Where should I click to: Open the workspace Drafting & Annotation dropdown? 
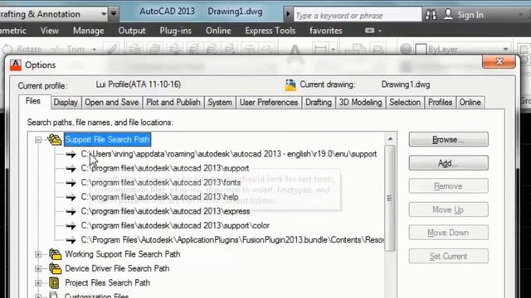pyautogui.click(x=104, y=14)
